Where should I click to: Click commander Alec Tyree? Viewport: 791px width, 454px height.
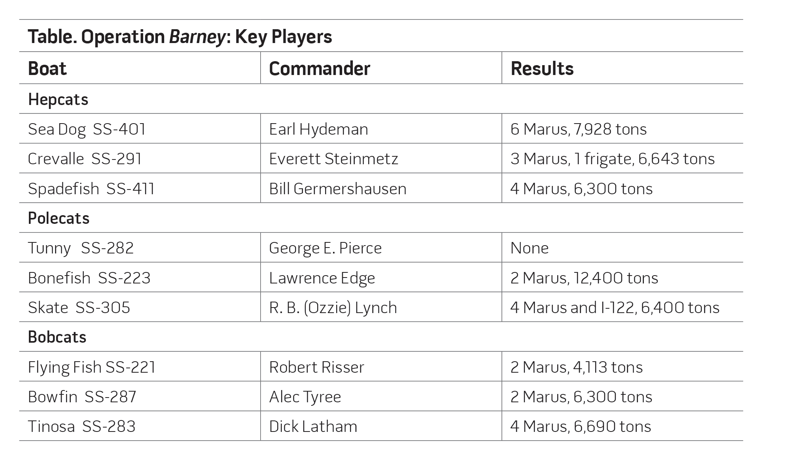tap(305, 397)
